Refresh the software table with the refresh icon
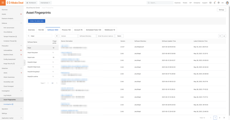Viewport: 230px width, 120px height. point(220,36)
